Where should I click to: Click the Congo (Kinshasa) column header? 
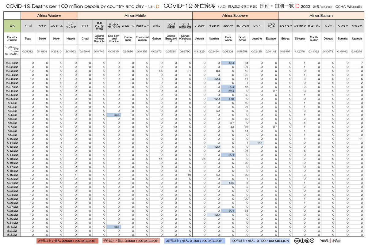pyautogui.click(x=185, y=38)
